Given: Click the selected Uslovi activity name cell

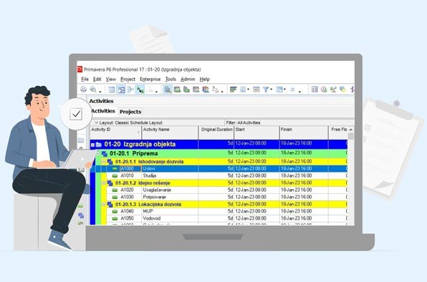Looking at the screenshot, I should coord(171,169).
